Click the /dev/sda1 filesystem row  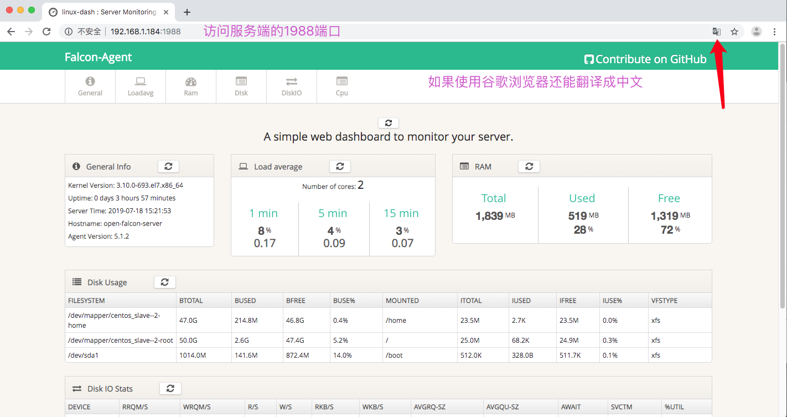point(389,355)
